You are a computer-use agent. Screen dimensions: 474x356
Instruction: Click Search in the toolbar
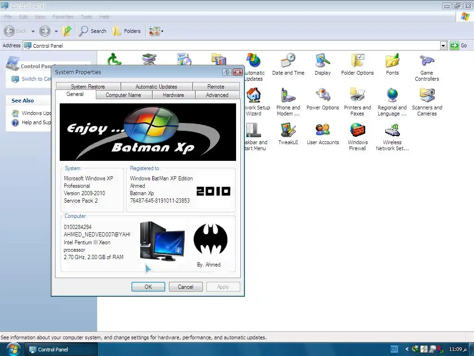click(93, 31)
